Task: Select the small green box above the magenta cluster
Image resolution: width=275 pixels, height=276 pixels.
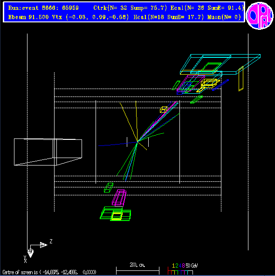Action: coord(109,187)
